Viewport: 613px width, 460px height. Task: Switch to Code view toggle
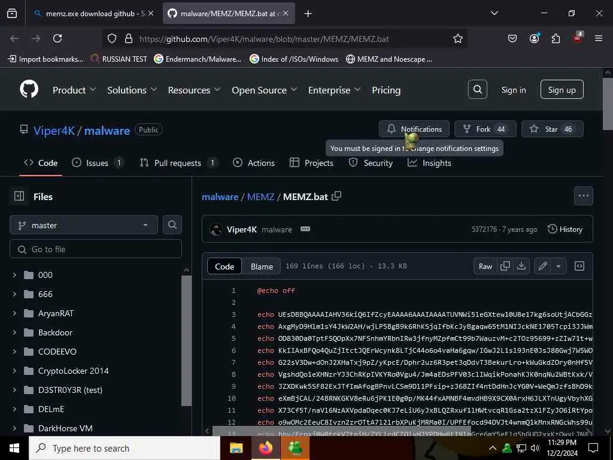point(224,267)
